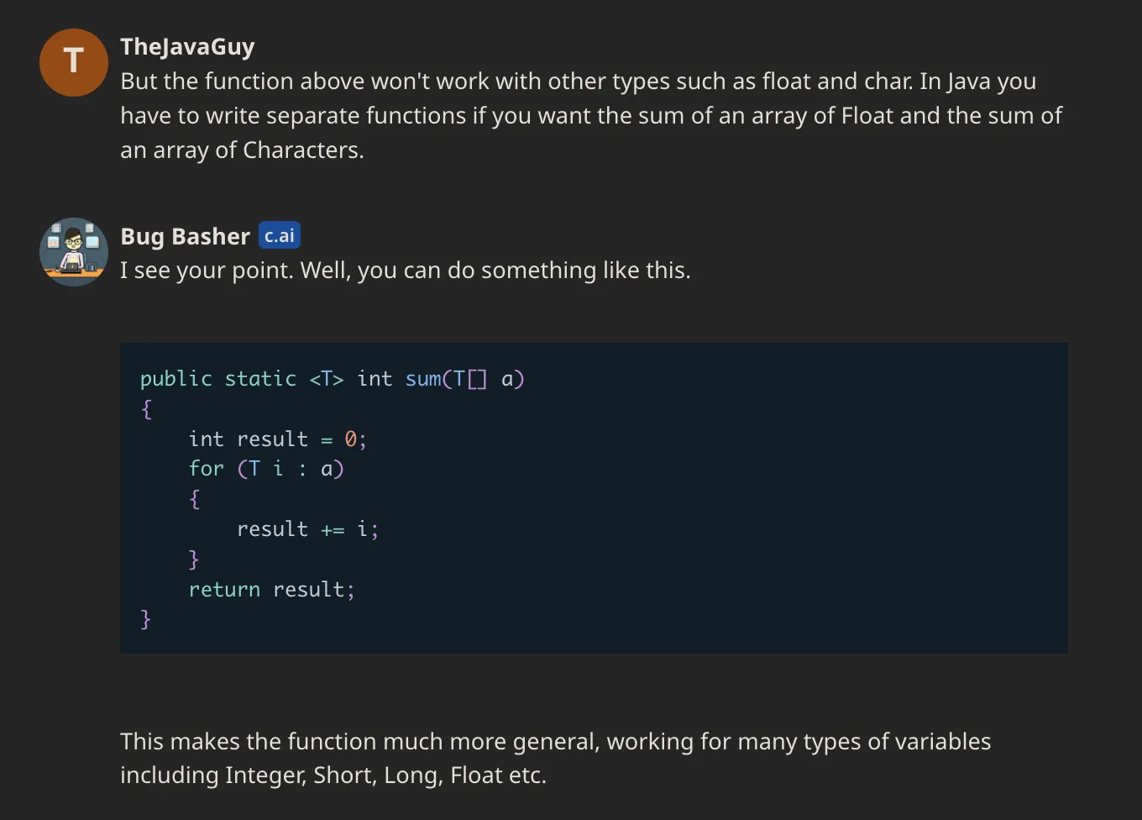This screenshot has width=1142, height=820.
Task: Open Bug Basher's character avatar
Action: (x=74, y=252)
